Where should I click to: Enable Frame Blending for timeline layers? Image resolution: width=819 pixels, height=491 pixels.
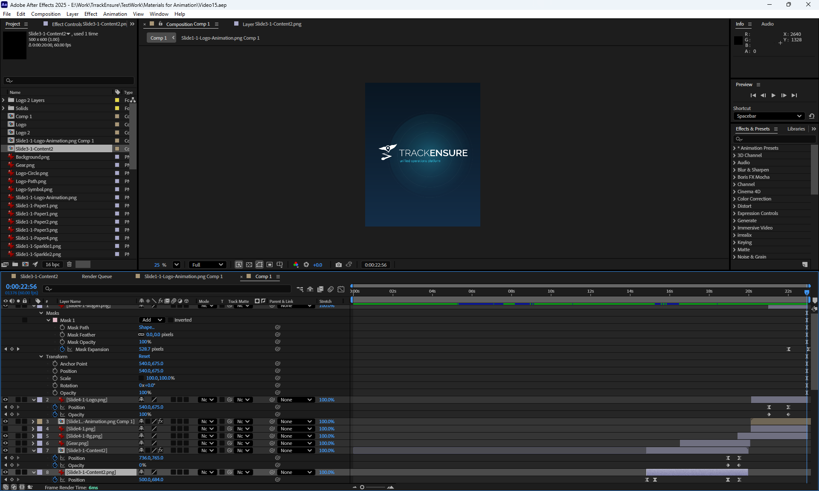pyautogui.click(x=320, y=289)
